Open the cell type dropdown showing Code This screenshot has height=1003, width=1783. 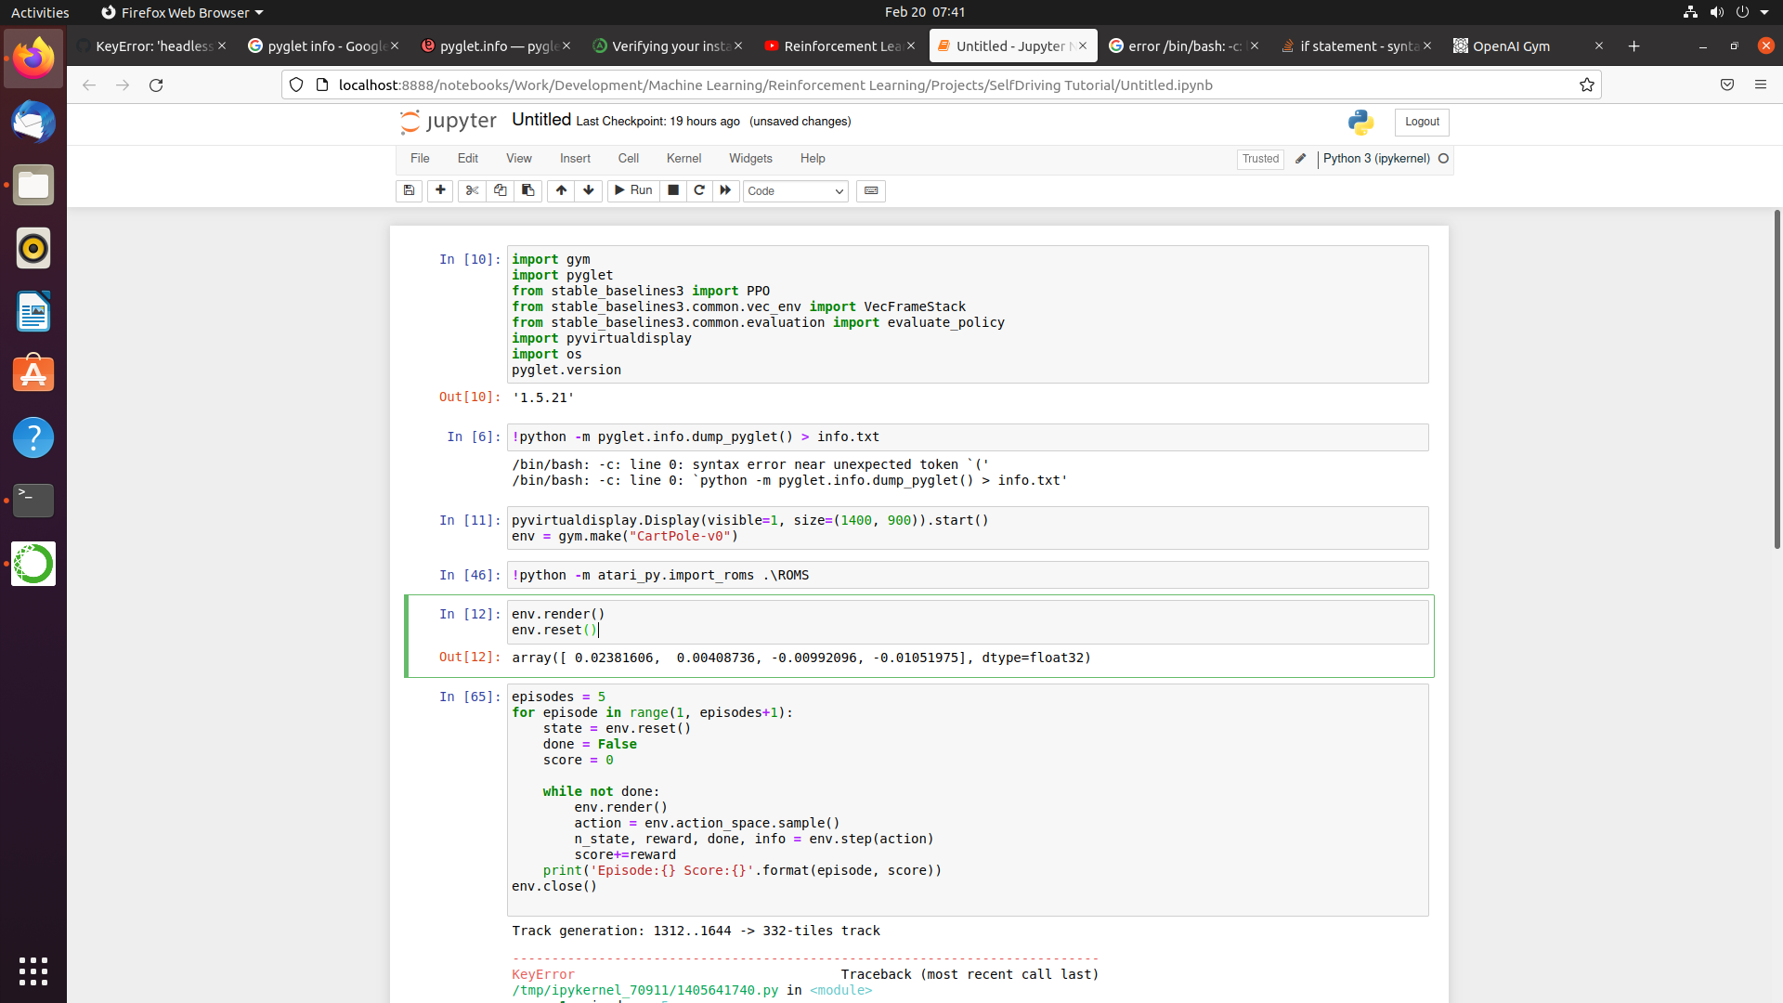(x=795, y=190)
